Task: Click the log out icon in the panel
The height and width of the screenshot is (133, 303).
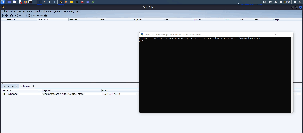Action: click(x=300, y=2)
